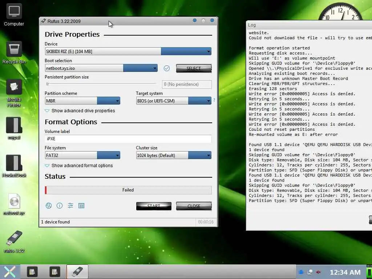The width and height of the screenshot is (372, 279).
Task: Click the taskbar clock showing 12:34 AM
Action: [345, 272]
